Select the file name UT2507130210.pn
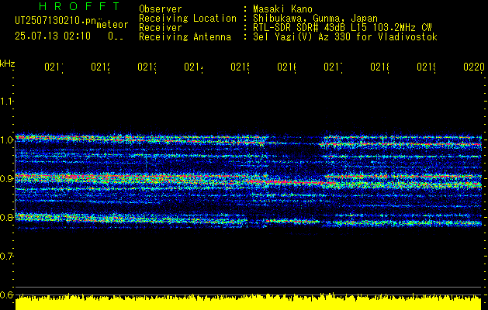Screen dimensions: 488x310 click(56, 20)
